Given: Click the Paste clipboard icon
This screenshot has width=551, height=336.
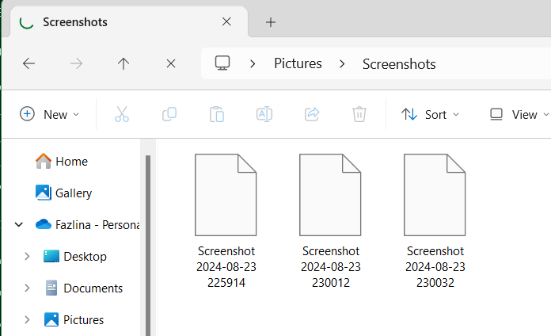Looking at the screenshot, I should pyautogui.click(x=216, y=114).
